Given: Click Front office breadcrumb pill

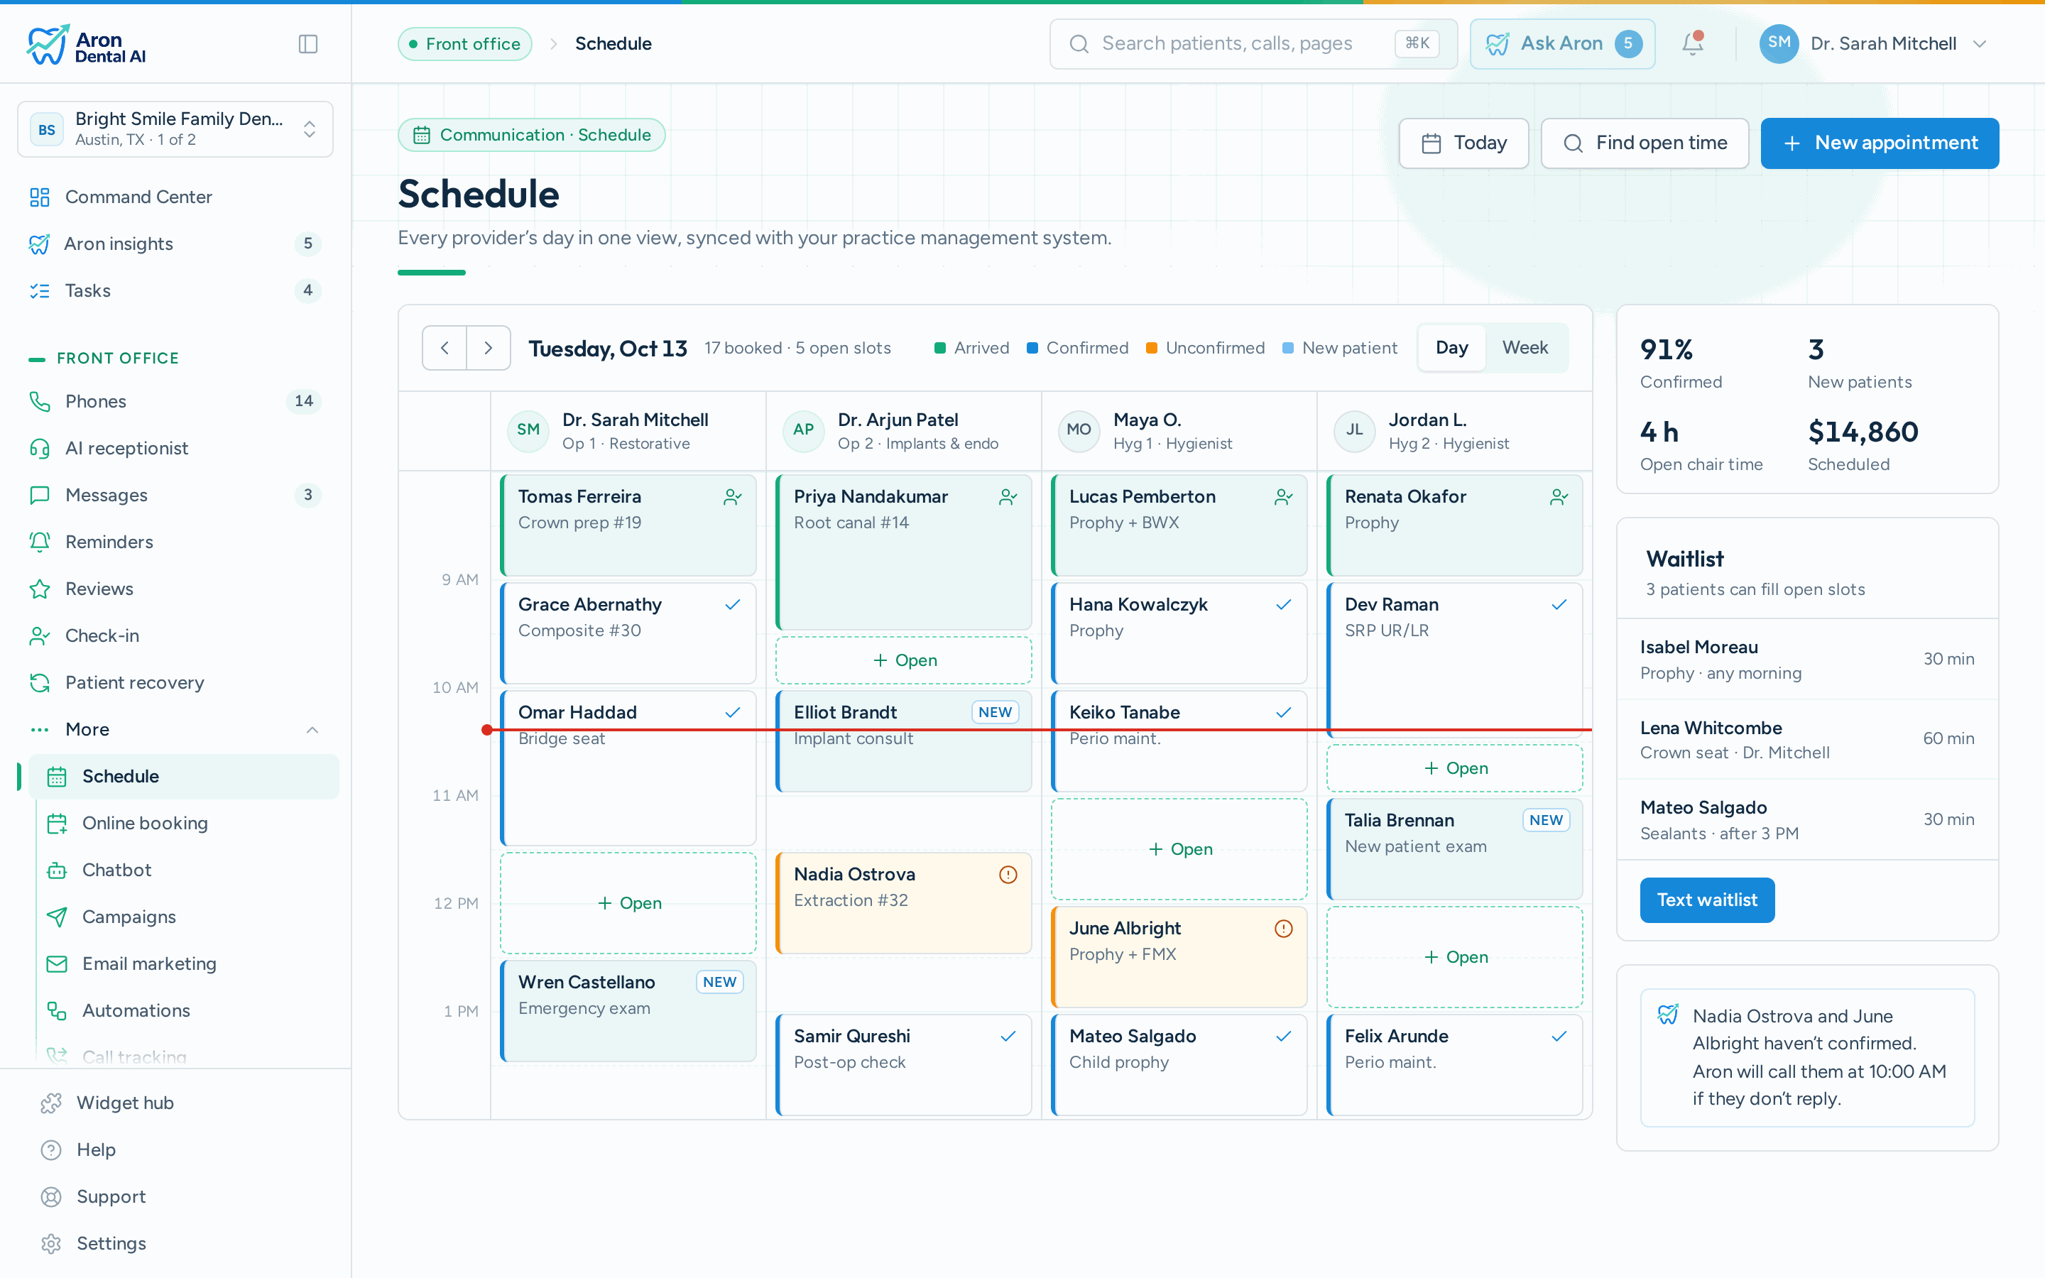Looking at the screenshot, I should (x=465, y=44).
